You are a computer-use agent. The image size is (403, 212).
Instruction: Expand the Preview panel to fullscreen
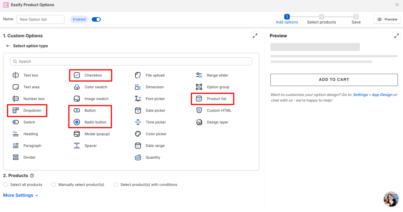point(396,36)
